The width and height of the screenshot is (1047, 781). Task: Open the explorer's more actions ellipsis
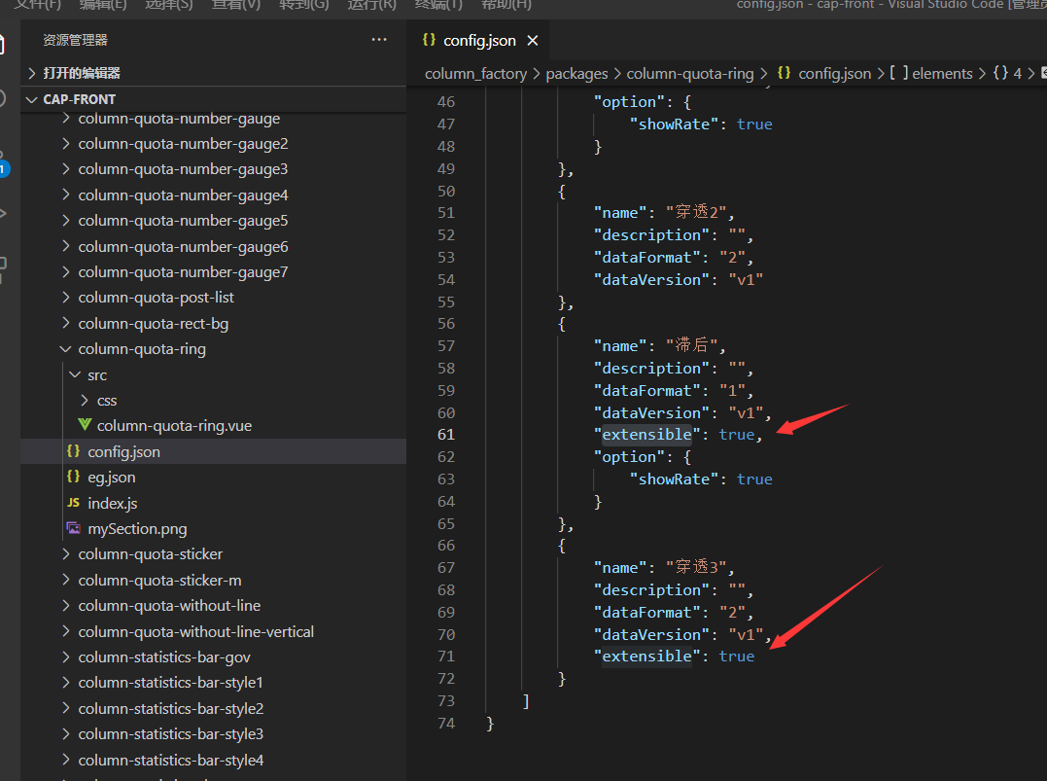click(379, 40)
